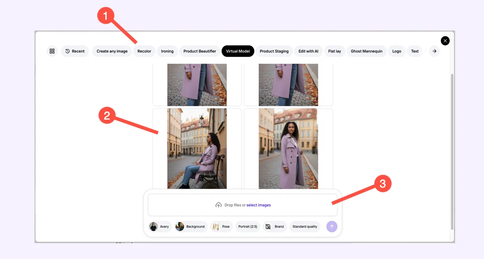Choose the Avery model option

click(160, 227)
